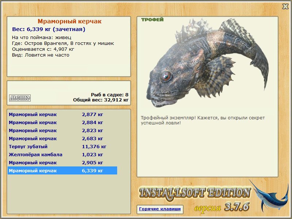The height and width of the screenshot is (219, 292).
Task: Select Мраморный керчак 2,884 кг row
Action: 62,123
